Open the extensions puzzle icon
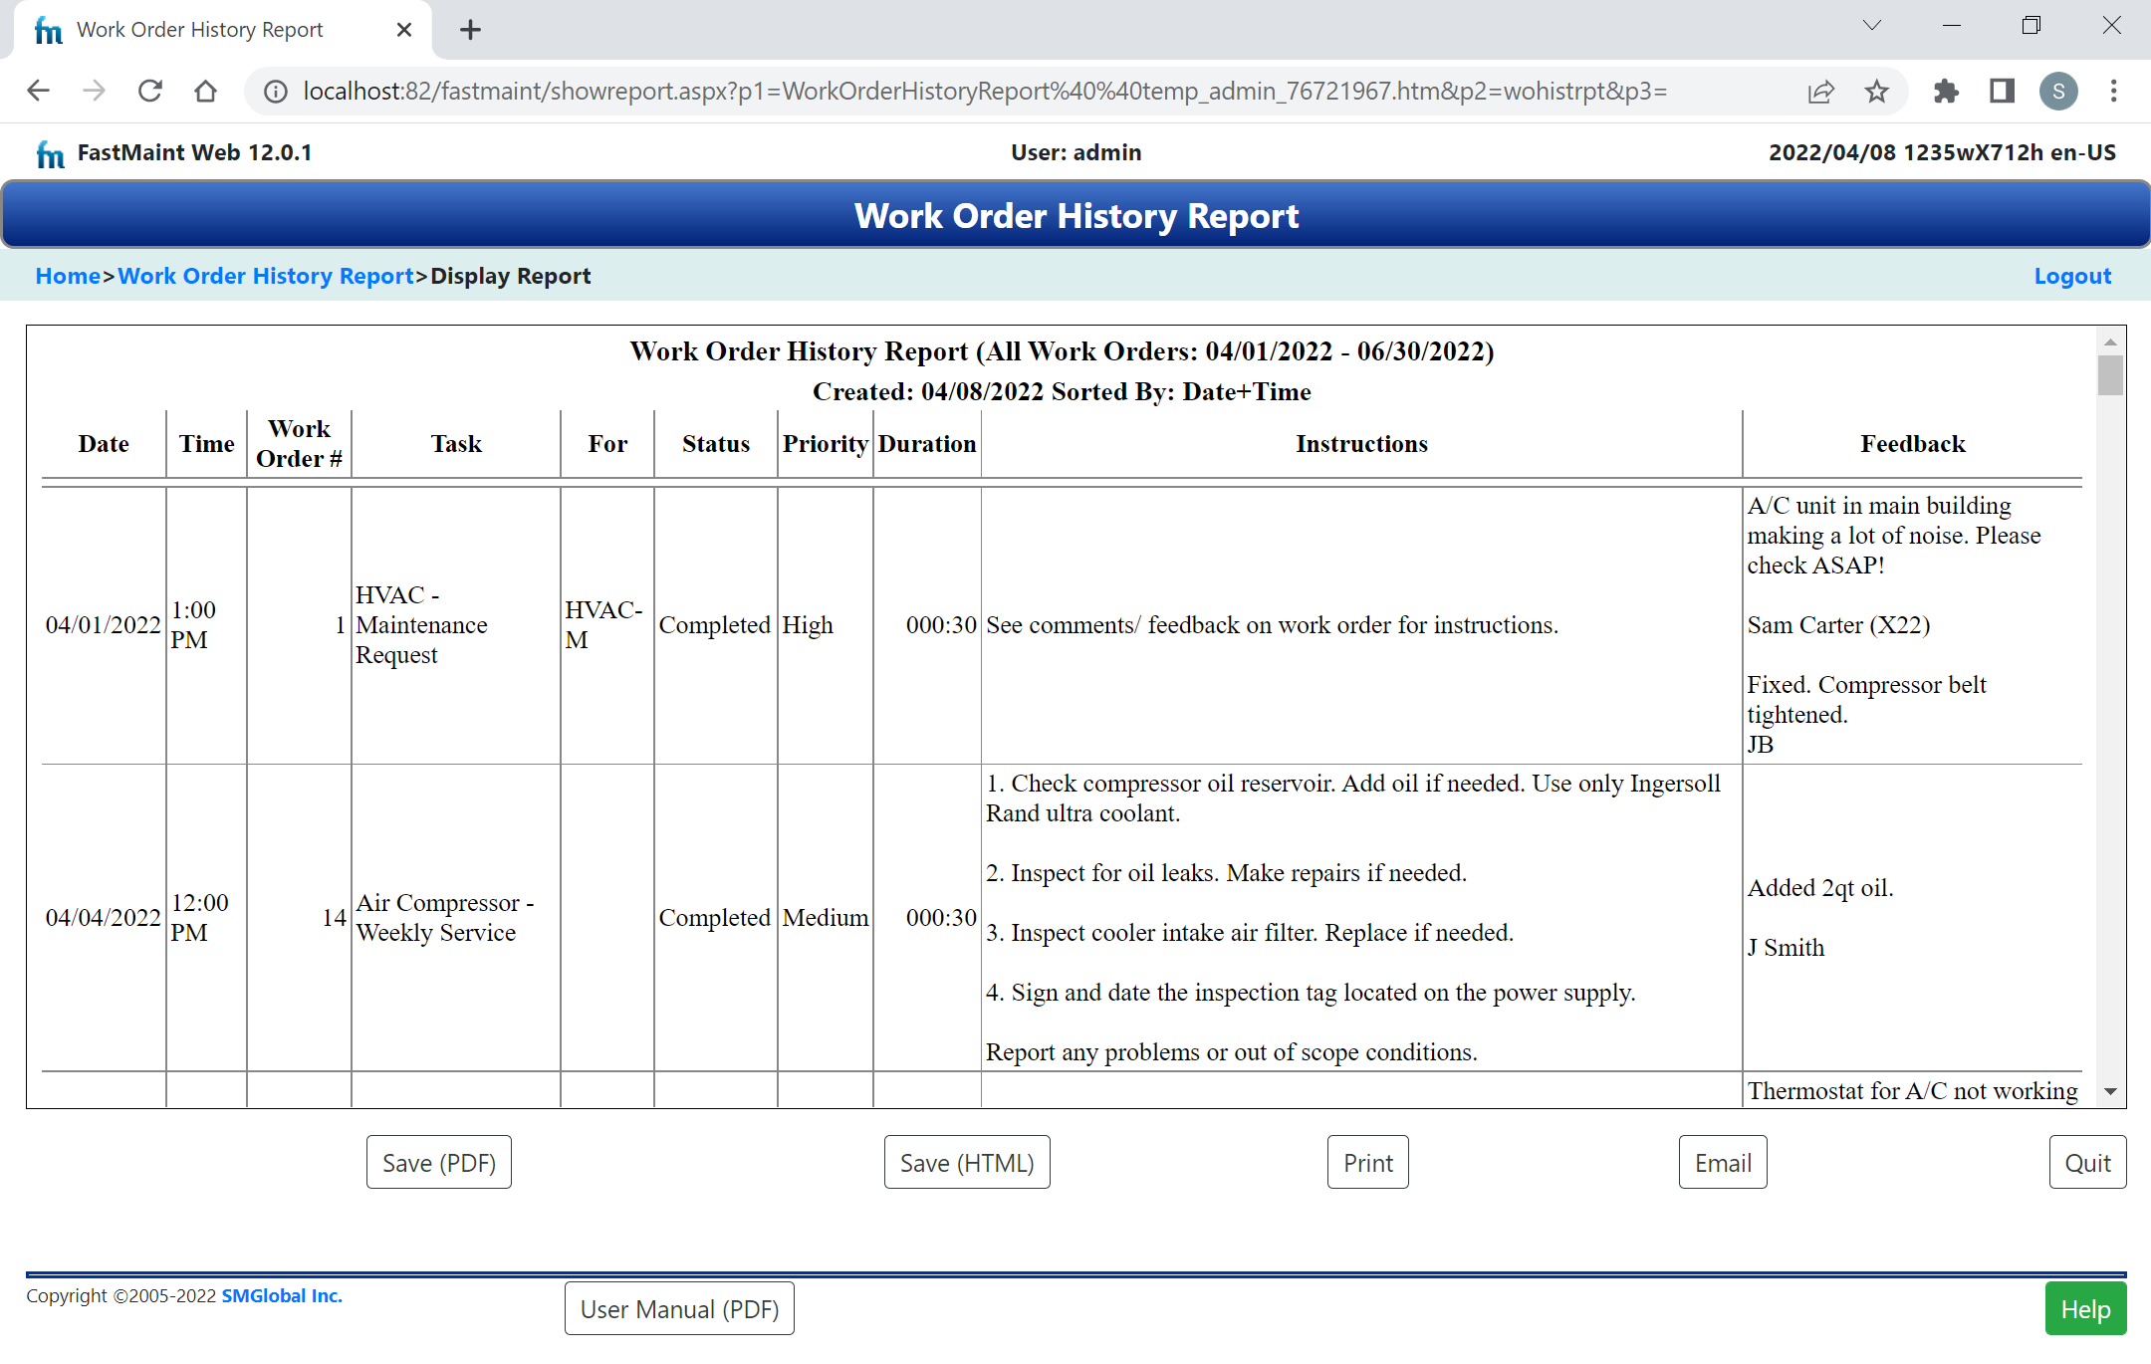 coord(1945,92)
